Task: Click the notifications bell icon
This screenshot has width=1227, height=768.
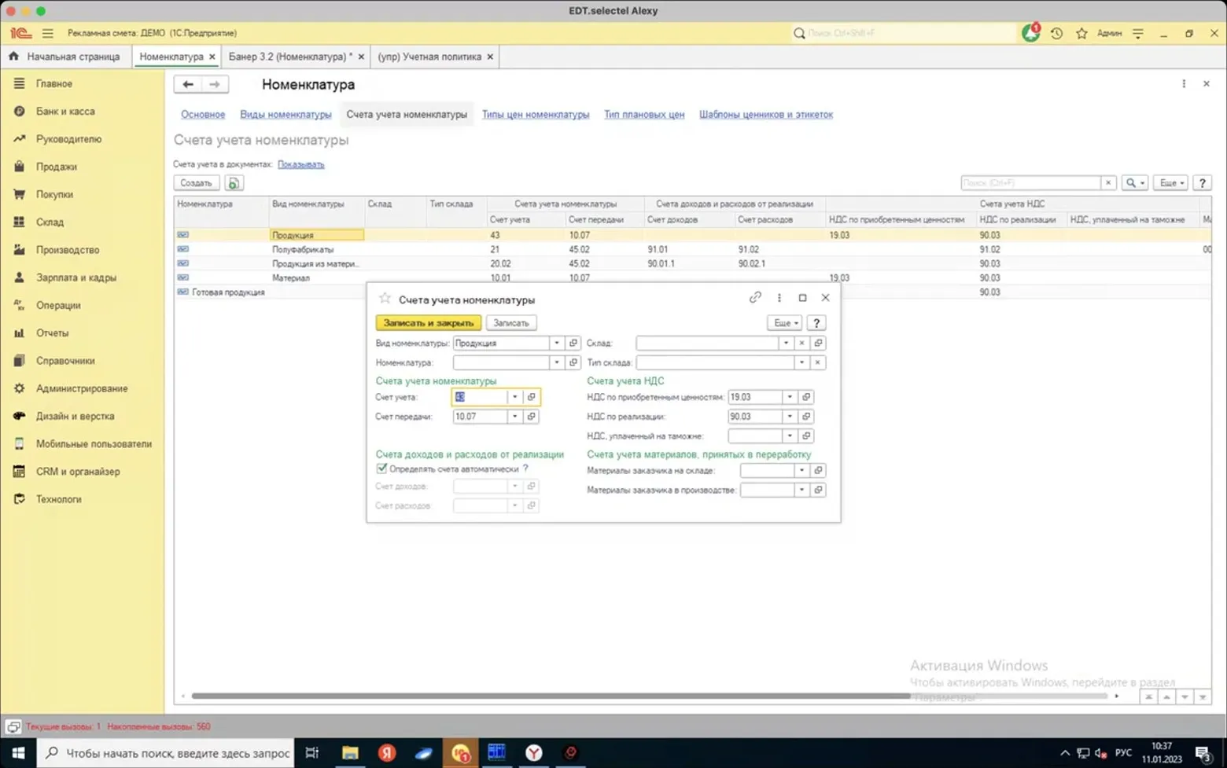Action: (1030, 33)
